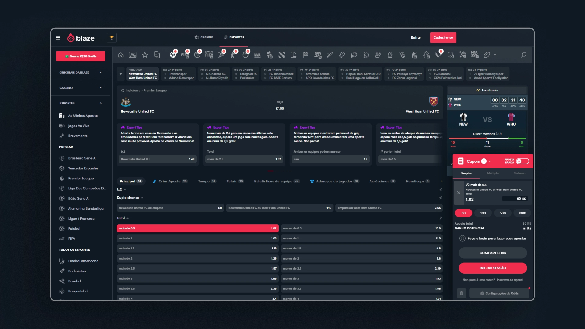
Task: Click the Entrar link
Action: (x=416, y=38)
